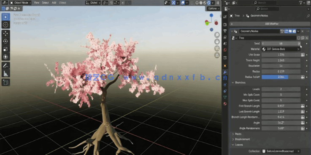
Task: Click the viewport zoom magnifier icon
Action: coord(217,35)
